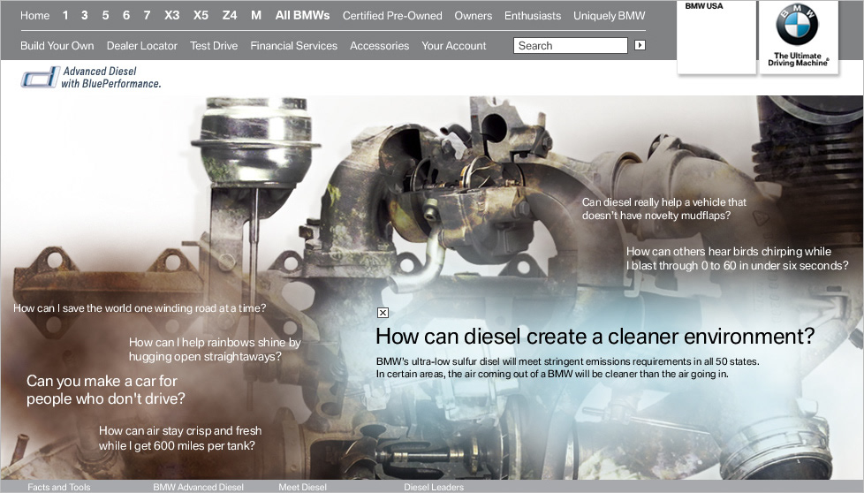Open Your Account page
The width and height of the screenshot is (864, 493).
tap(454, 46)
